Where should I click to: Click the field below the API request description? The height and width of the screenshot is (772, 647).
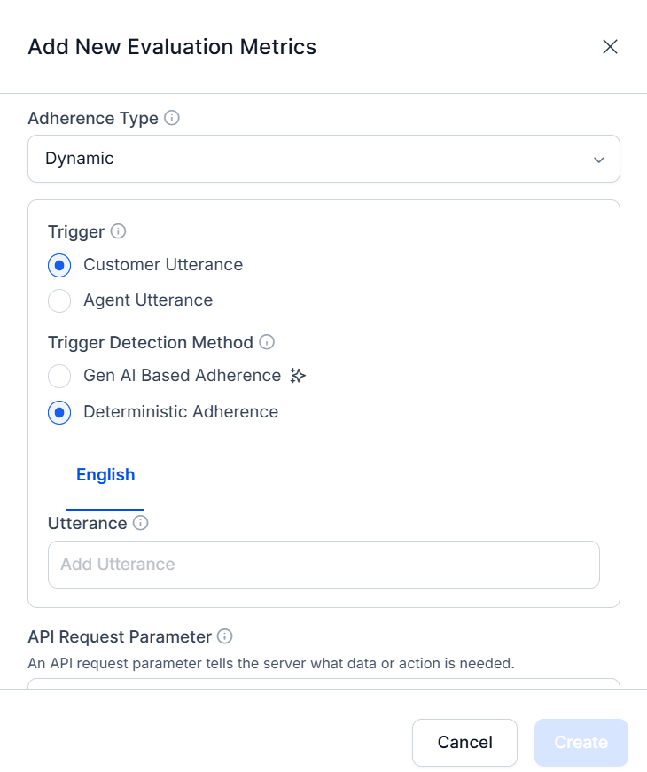323,682
